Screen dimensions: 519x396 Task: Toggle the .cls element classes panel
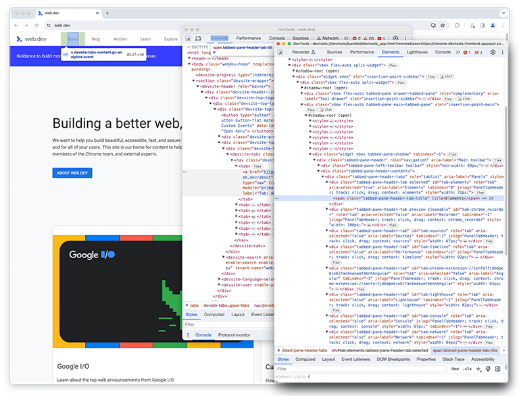click(468, 369)
